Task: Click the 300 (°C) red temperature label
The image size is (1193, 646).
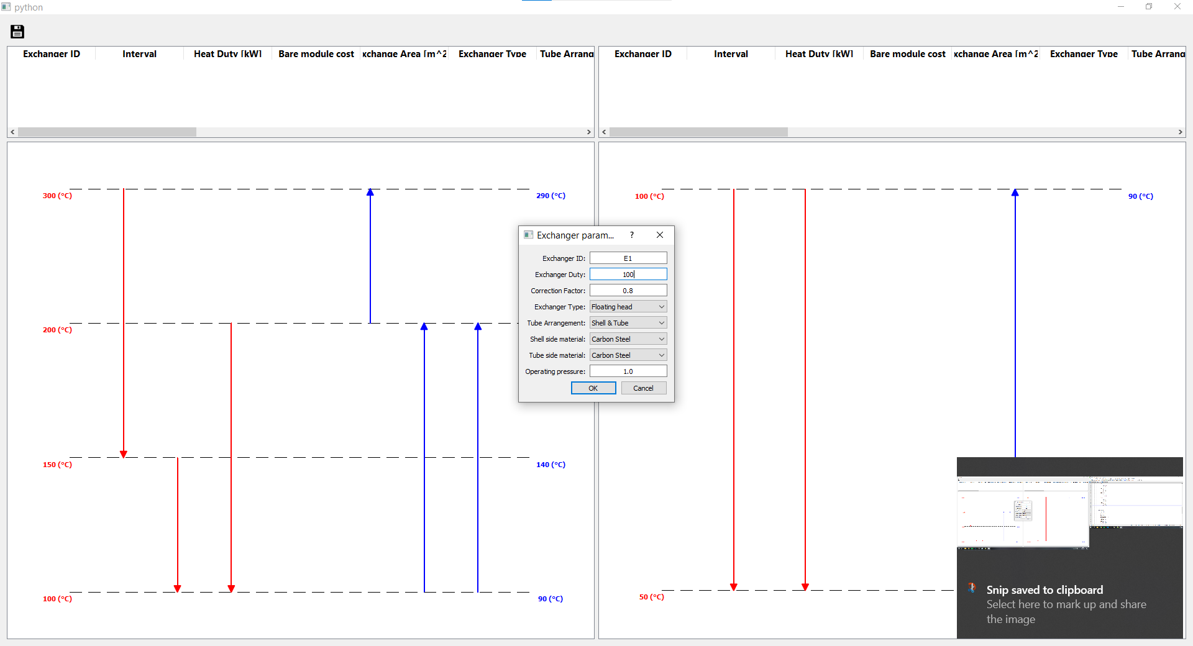Action: [x=57, y=196]
